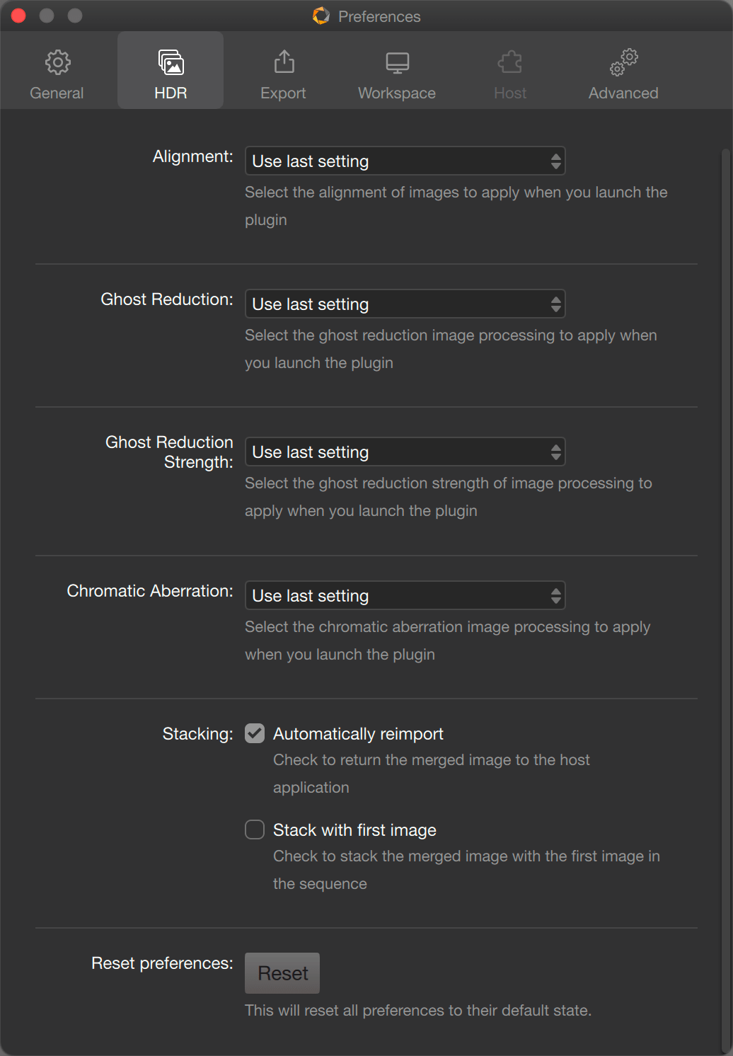Switch to the Advanced tab label
The width and height of the screenshot is (733, 1056).
coord(623,93)
